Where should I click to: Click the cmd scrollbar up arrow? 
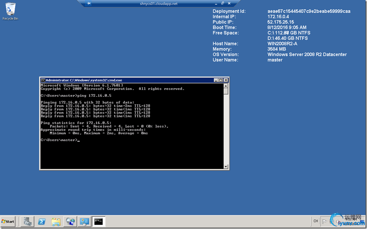coord(226,86)
